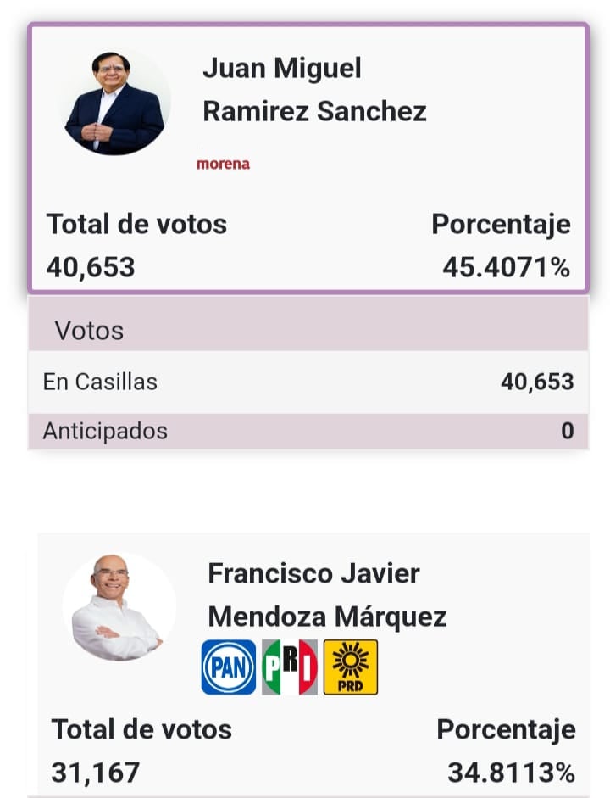Click the 45.4071% percentage value
Viewport: 610px width, 798px height.
coord(506,268)
